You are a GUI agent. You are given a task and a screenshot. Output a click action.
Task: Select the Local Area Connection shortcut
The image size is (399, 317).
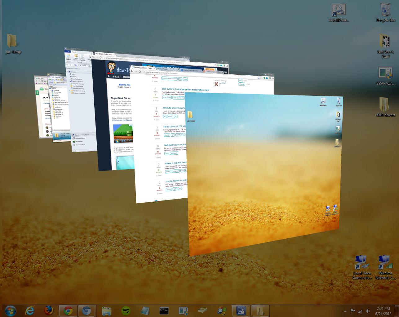362,267
